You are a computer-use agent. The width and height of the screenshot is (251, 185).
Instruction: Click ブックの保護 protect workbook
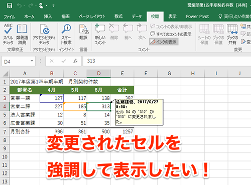[x=218, y=34]
